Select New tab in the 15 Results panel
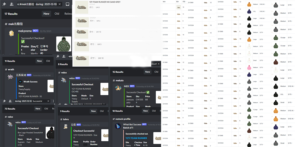295x147 pixels. pyautogui.click(x=147, y=72)
